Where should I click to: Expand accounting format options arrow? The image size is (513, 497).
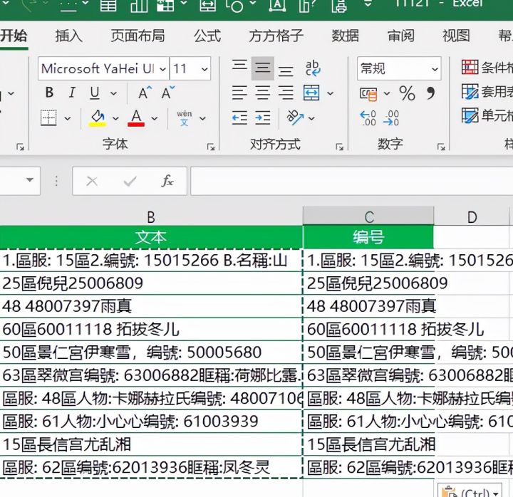[387, 93]
